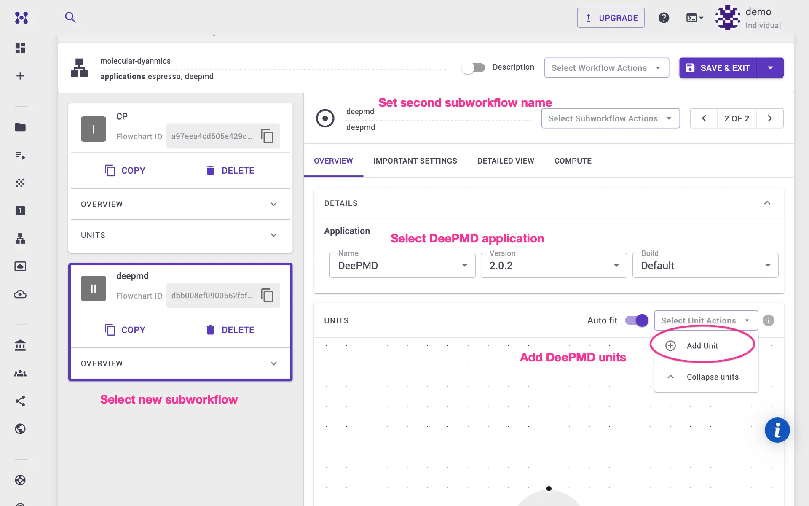Viewport: 809px width, 506px height.
Task: Toggle the Description switch on
Action: tap(474, 67)
